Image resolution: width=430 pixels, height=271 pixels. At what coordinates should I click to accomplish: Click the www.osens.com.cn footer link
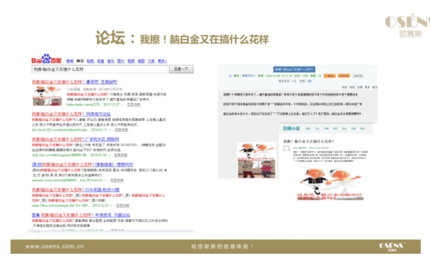(x=54, y=246)
